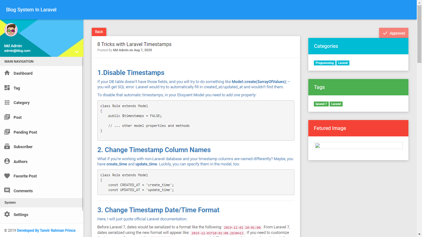This screenshot has width=422, height=237.
Task: Click the Md Admin author name in byline
Action: coord(121,50)
